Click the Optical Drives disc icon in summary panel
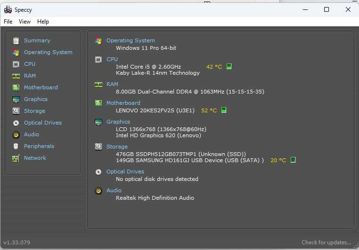Screen dimensions: 359x250 (x=98, y=172)
